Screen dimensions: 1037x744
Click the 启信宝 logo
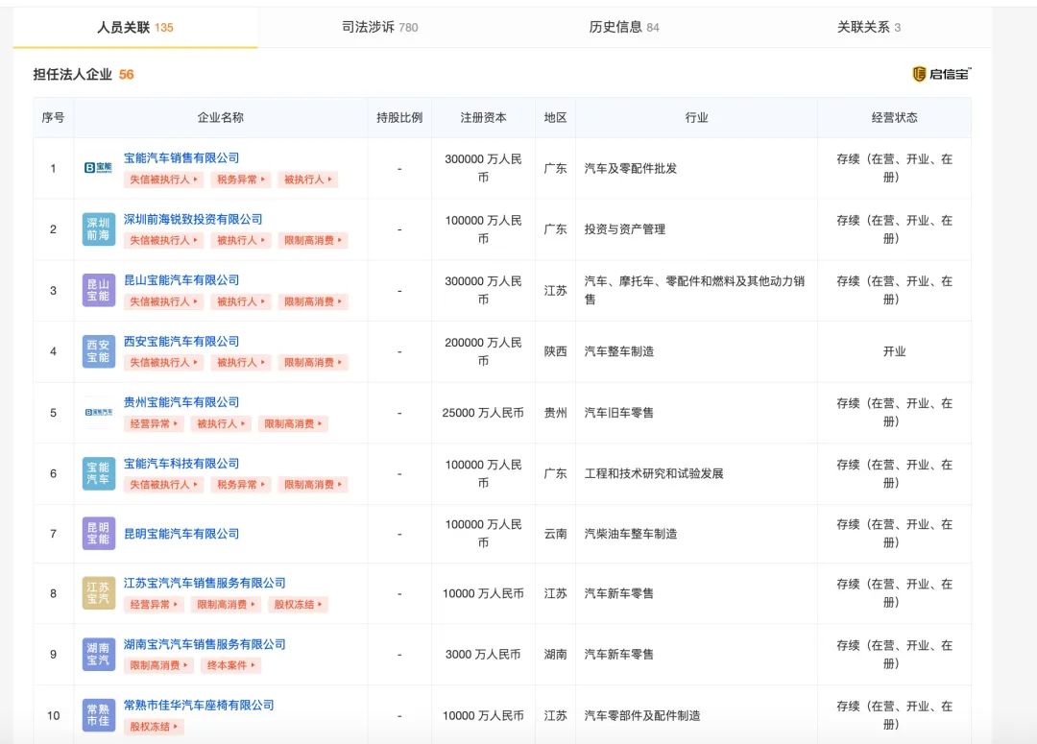(942, 74)
